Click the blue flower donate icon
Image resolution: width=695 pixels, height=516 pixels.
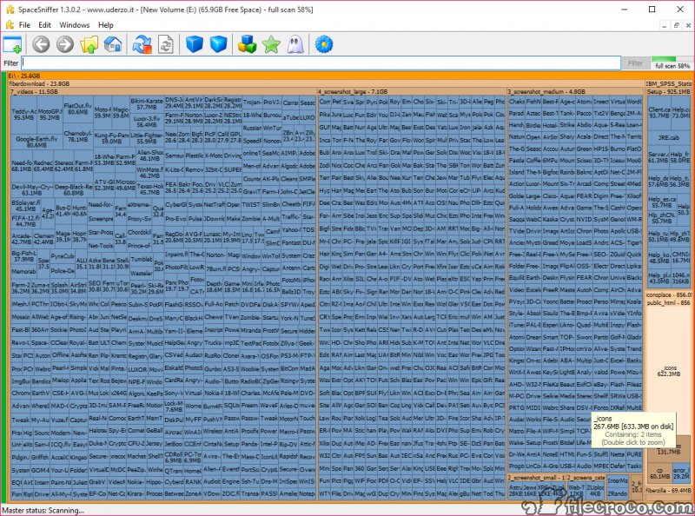(323, 44)
